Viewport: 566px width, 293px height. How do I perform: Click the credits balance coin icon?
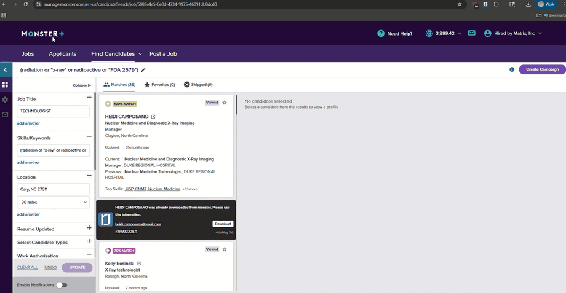(x=429, y=34)
